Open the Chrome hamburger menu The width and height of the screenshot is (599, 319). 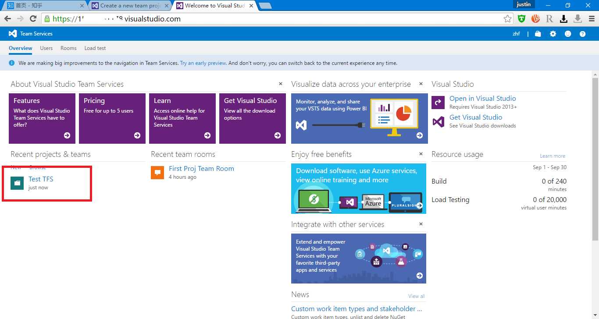click(x=592, y=19)
